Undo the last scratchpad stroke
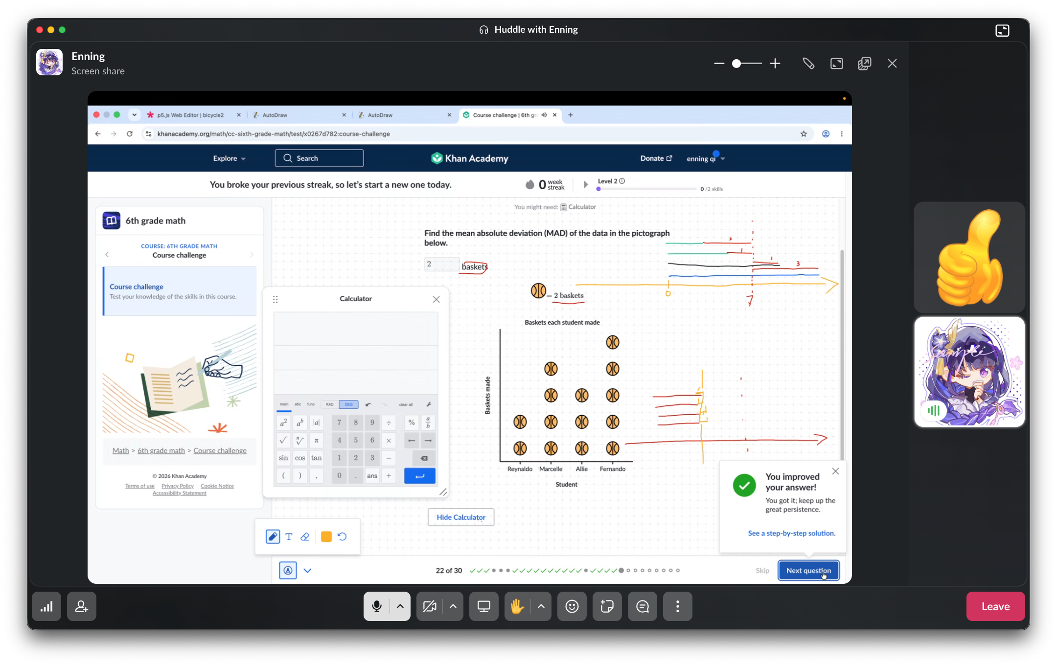Viewport: 1057px width, 666px height. (342, 537)
